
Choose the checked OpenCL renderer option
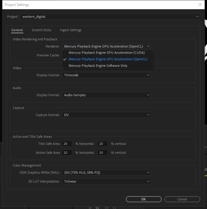click(x=107, y=59)
